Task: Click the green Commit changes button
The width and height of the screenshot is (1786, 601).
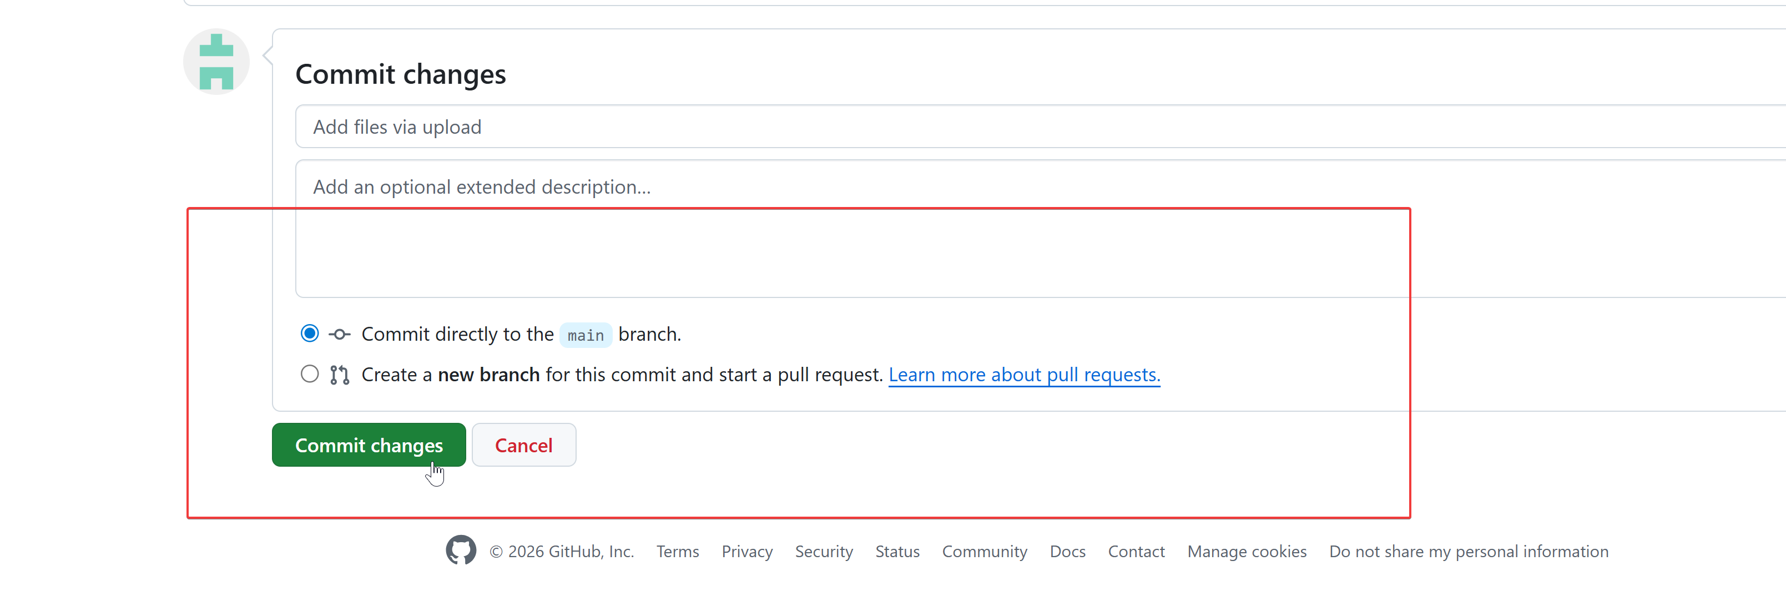Action: pyautogui.click(x=368, y=445)
